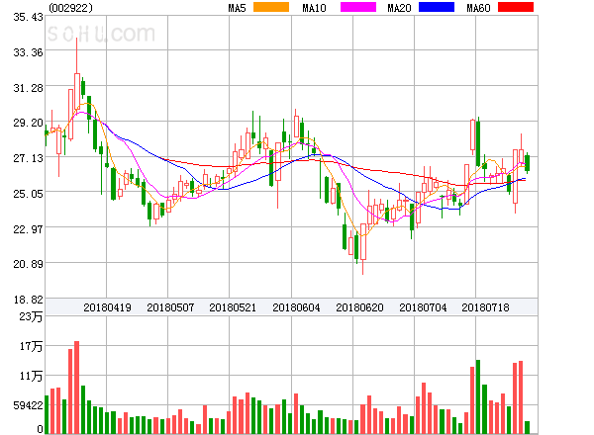
Task: Click the 17万 volume axis label
Action: 31,346
